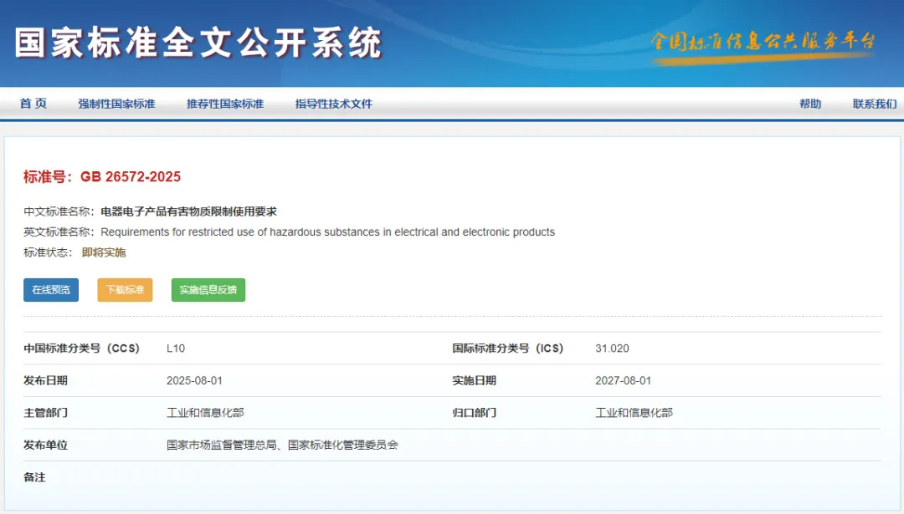Click the orange 下载标准 button

[x=125, y=290]
